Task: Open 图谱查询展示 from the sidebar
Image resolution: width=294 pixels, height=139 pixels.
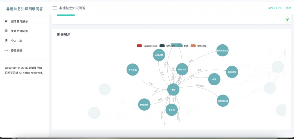Action: tap(19, 21)
